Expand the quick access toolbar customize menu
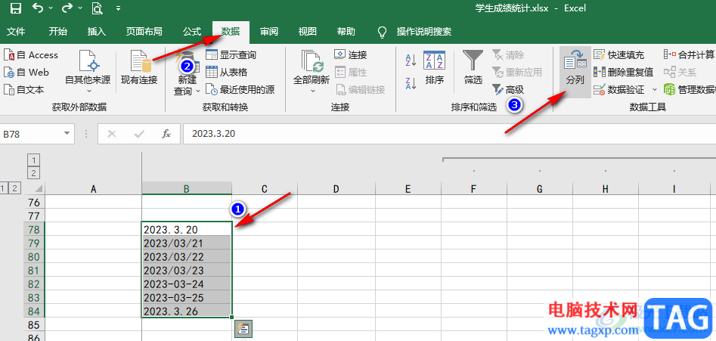 pyautogui.click(x=118, y=8)
